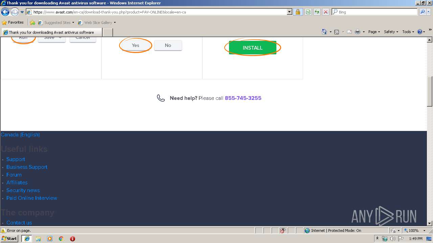Refresh the page with the refresh icon
The image size is (433, 243).
click(x=317, y=12)
